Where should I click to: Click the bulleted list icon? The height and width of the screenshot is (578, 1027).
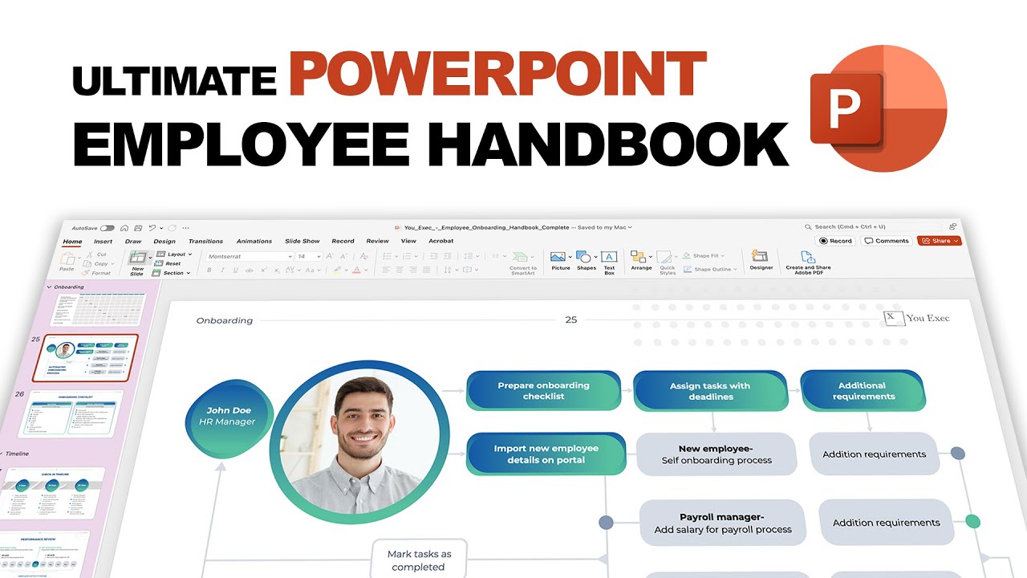pyautogui.click(x=388, y=256)
